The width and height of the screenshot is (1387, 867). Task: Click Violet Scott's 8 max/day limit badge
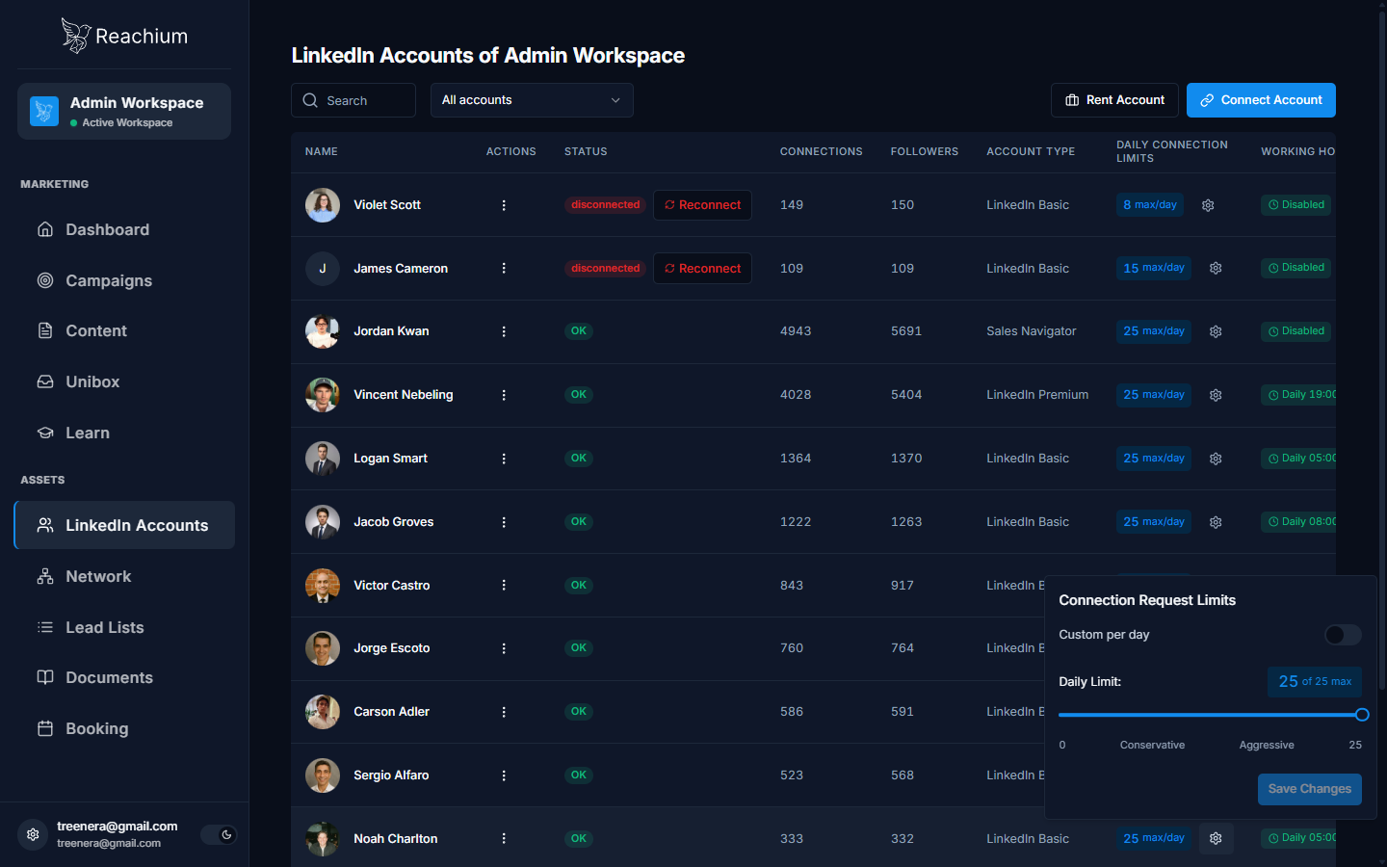click(1150, 205)
